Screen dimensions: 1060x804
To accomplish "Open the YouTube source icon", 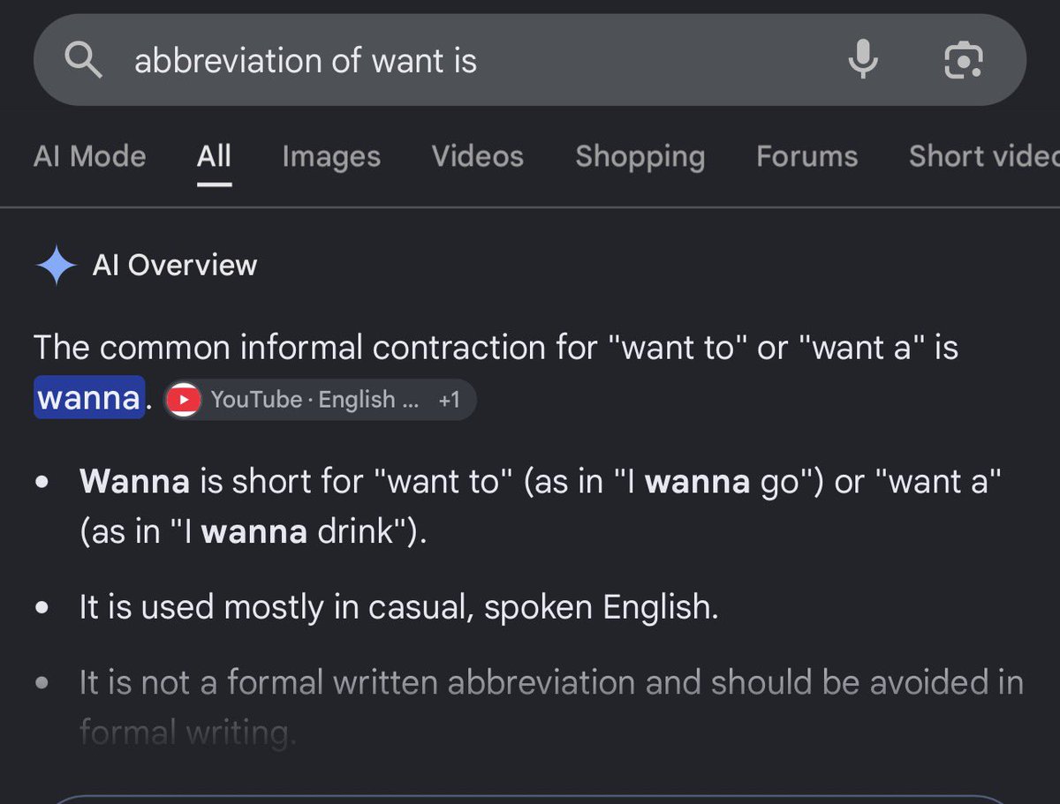I will (x=184, y=400).
